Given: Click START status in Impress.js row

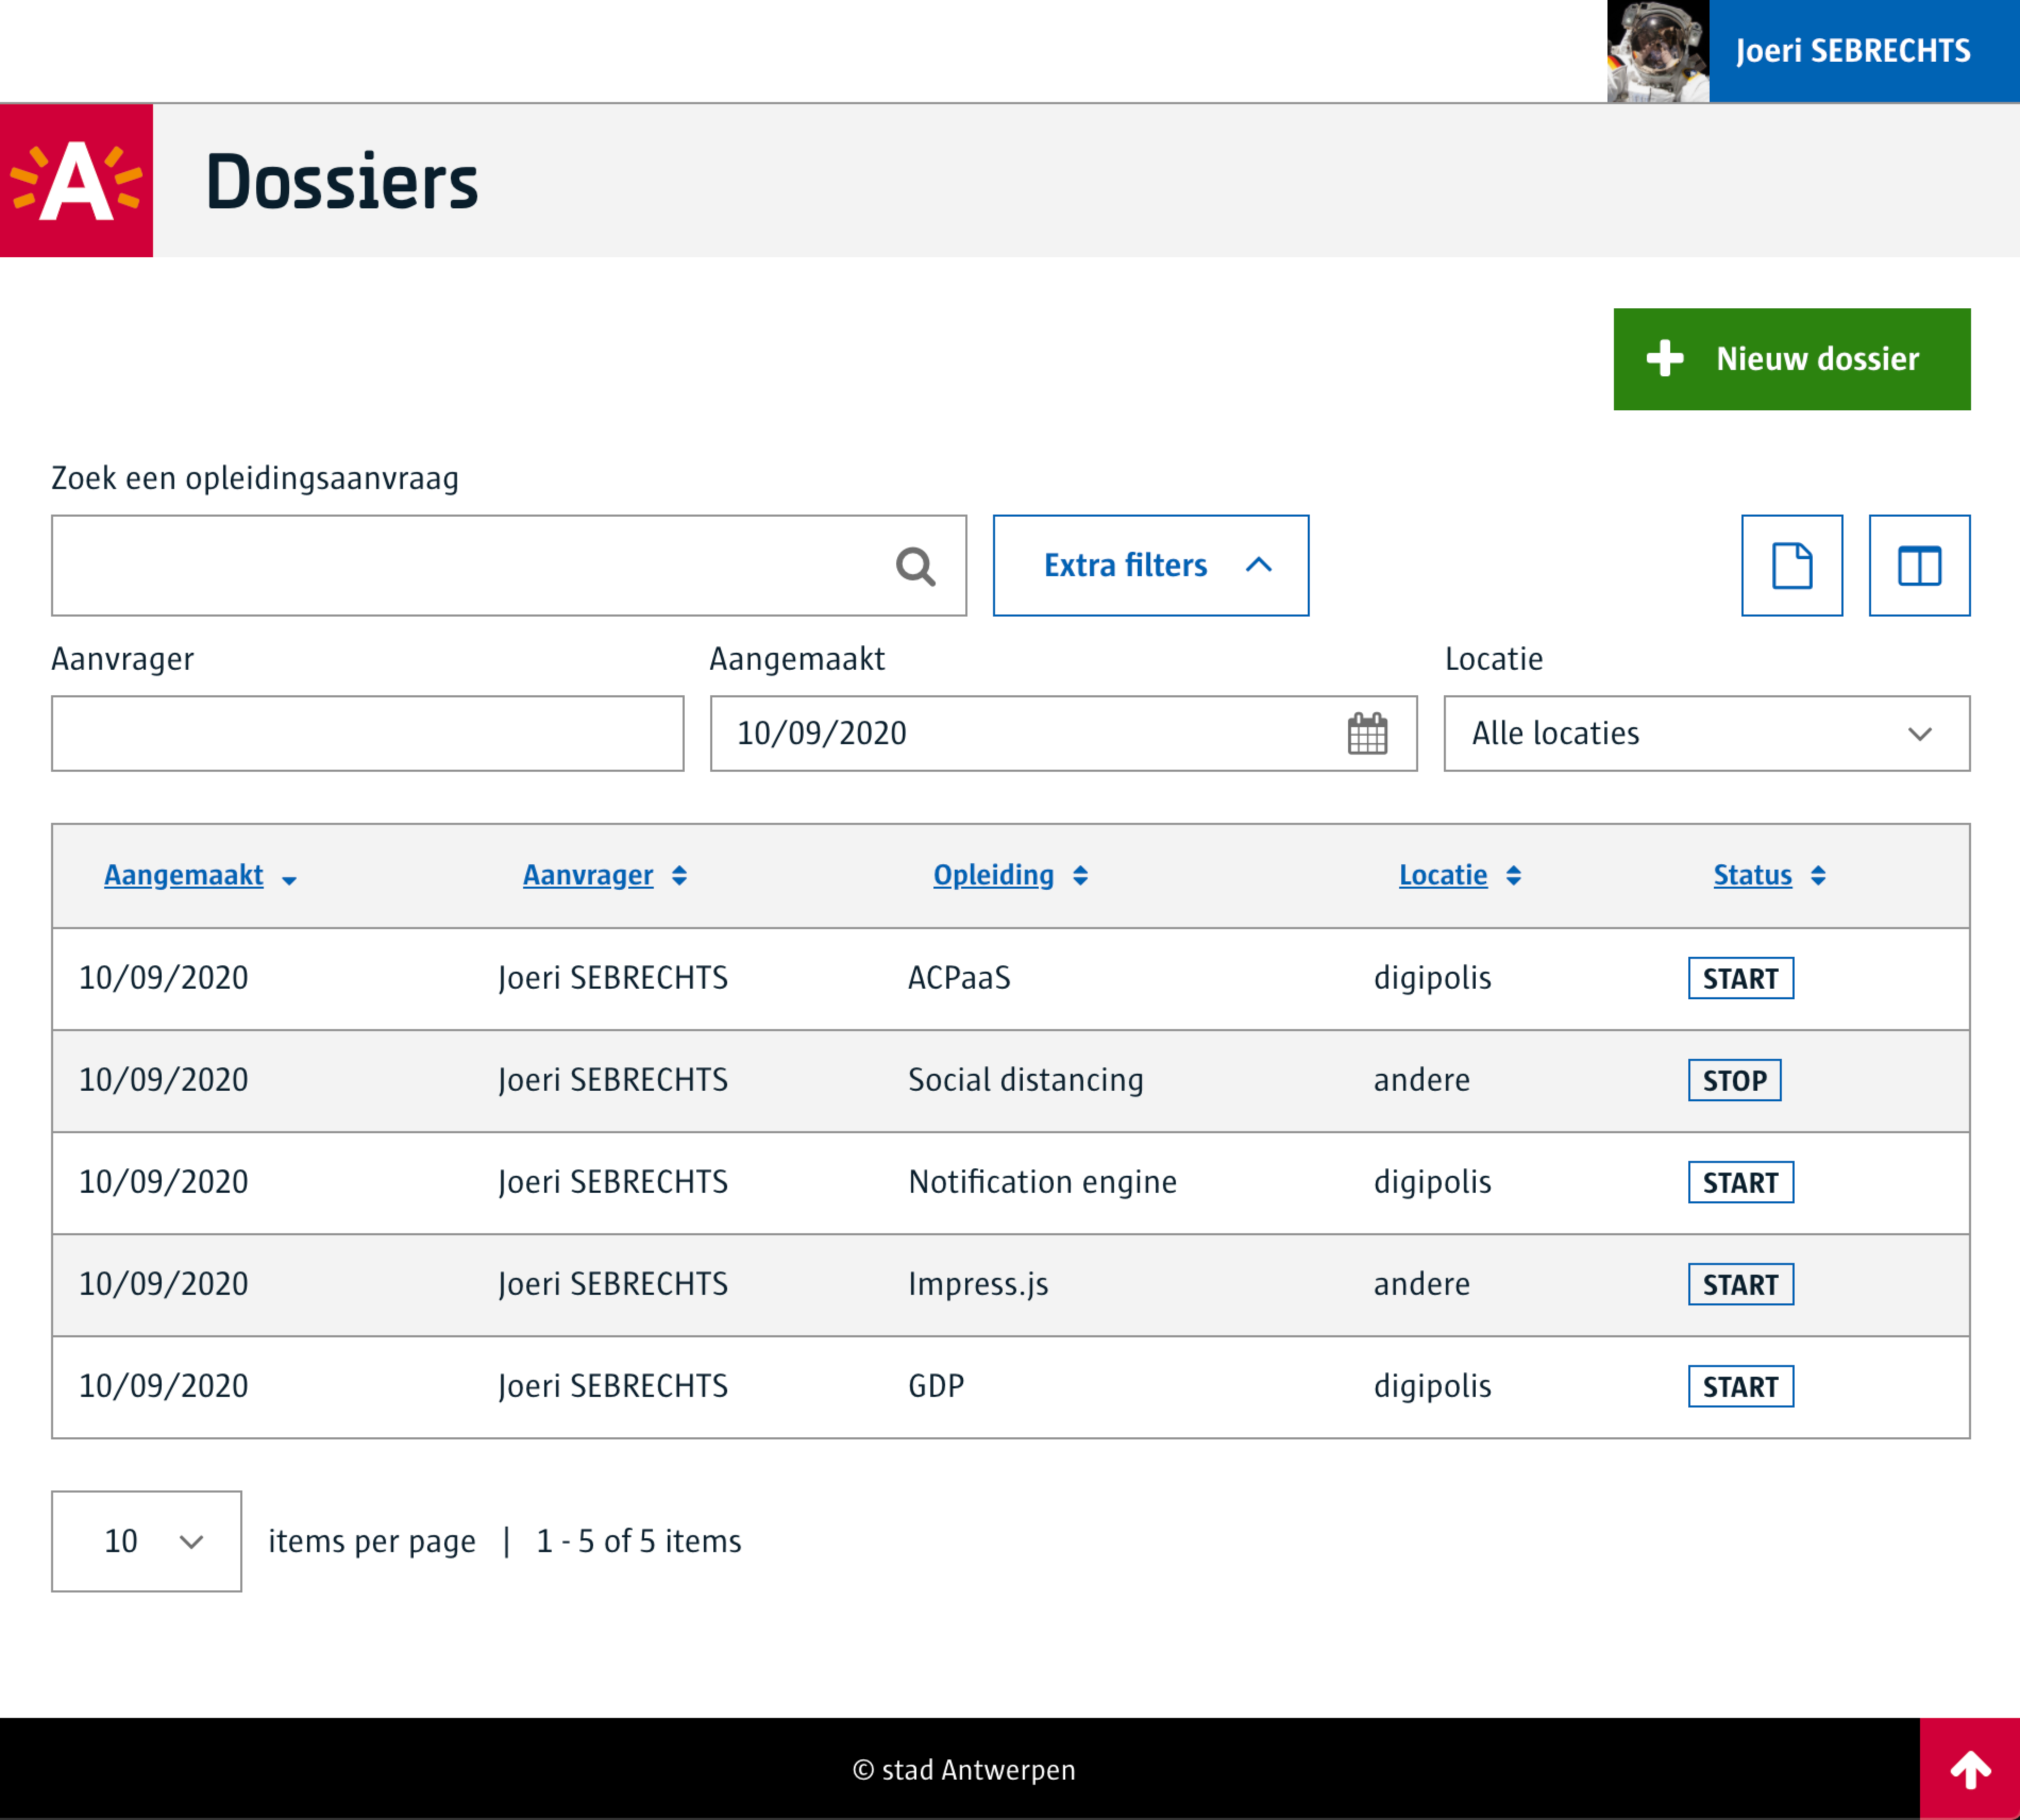Looking at the screenshot, I should pos(1741,1284).
